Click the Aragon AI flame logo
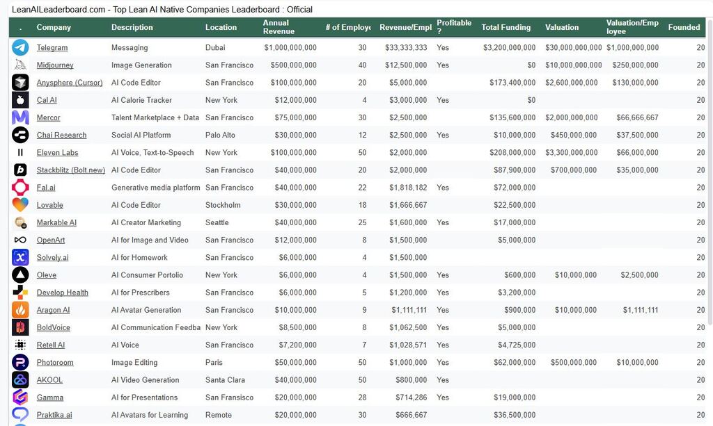 (20, 310)
